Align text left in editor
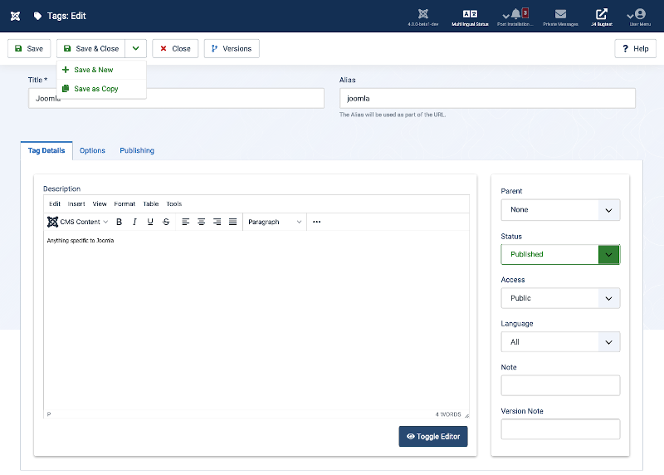 point(186,222)
